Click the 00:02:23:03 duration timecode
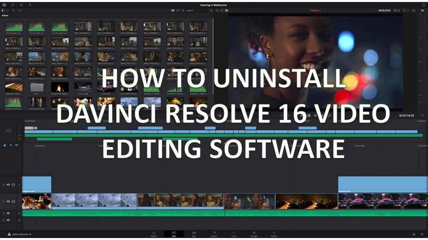 pos(385,10)
